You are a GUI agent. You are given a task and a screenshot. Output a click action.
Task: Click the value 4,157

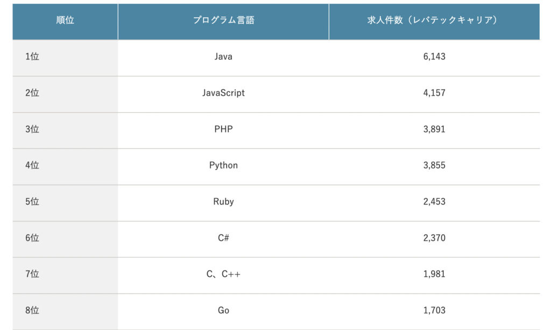(x=434, y=93)
